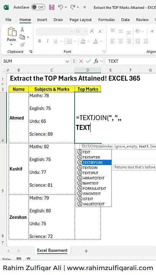The width and height of the screenshot is (156, 275).
Task: Select TEXTBEFORE in autocomplete list
Action: coord(94,162)
